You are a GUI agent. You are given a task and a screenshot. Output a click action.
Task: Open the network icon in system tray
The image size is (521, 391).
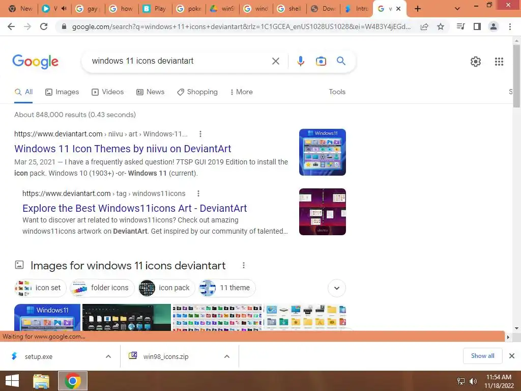click(x=461, y=381)
